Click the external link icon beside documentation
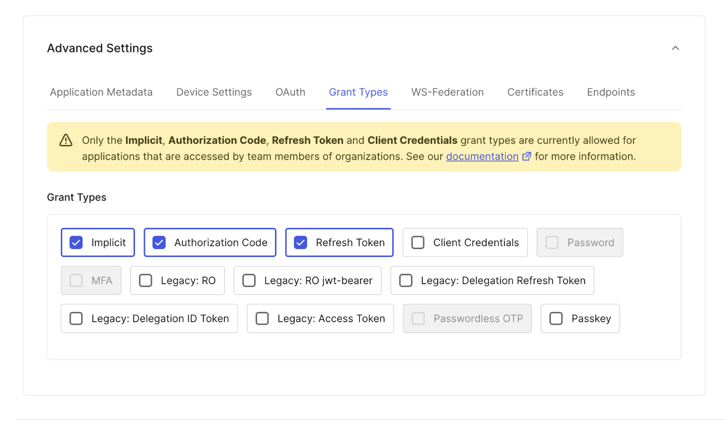This screenshot has height=429, width=725. [527, 156]
